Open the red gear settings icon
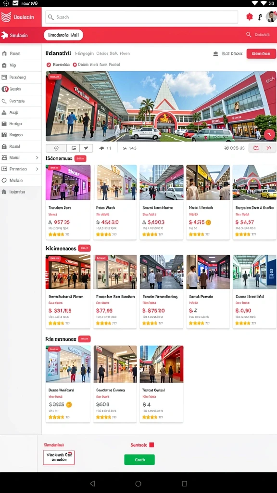 [250, 17]
